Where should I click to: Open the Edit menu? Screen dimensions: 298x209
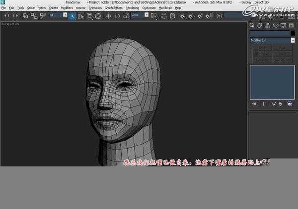pyautogui.click(x=11, y=8)
